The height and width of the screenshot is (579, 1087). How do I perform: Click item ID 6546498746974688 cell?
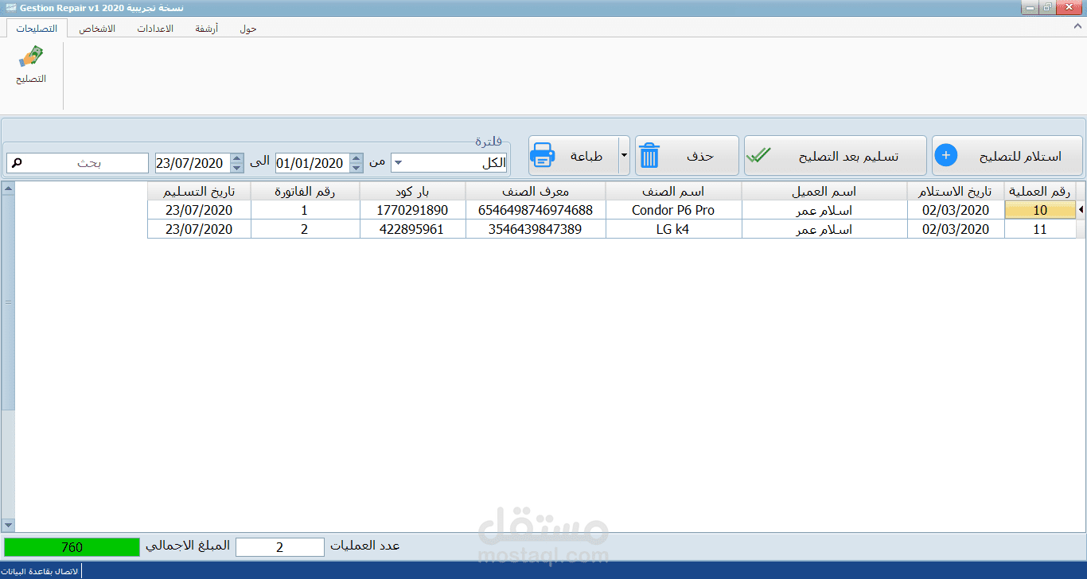pos(536,210)
